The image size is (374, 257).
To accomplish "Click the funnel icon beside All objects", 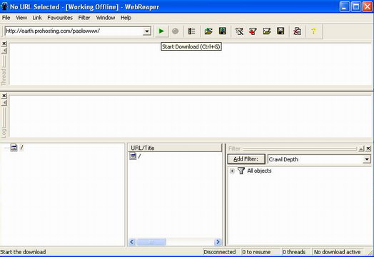I will coord(241,171).
